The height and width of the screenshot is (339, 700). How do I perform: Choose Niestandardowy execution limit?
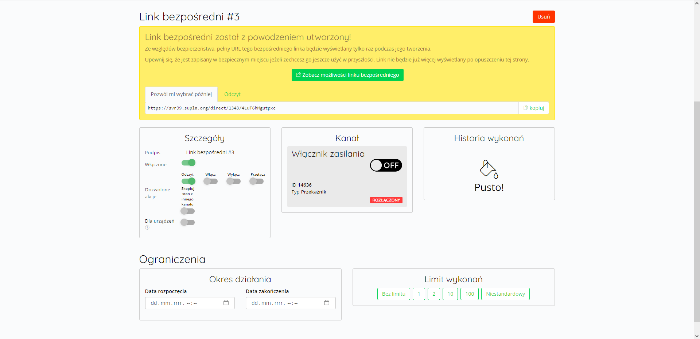click(505, 294)
